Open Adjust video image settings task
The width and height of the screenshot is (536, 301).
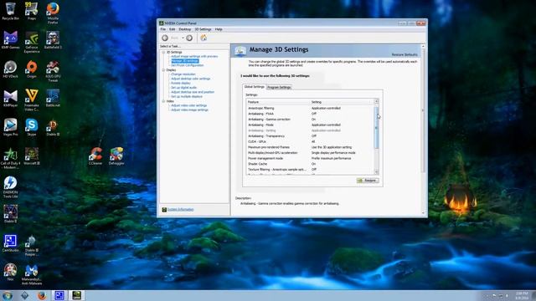pyautogui.click(x=189, y=110)
